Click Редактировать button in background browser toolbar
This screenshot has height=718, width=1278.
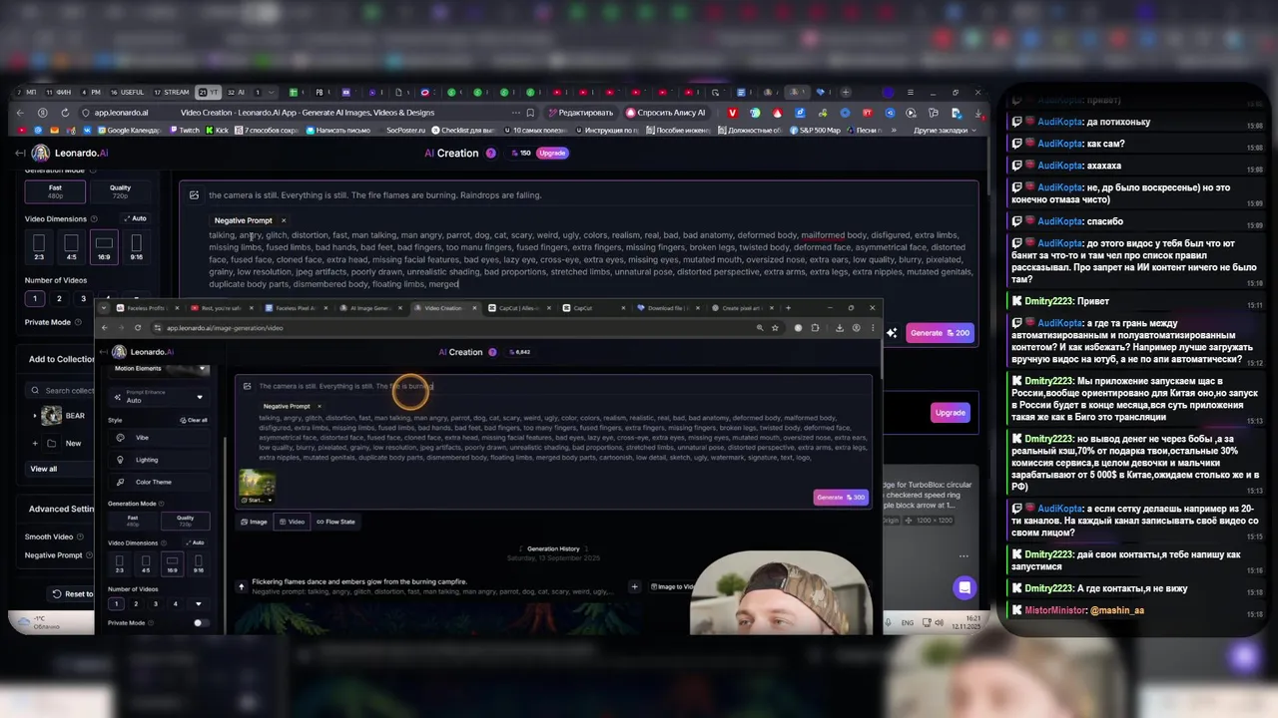point(580,113)
